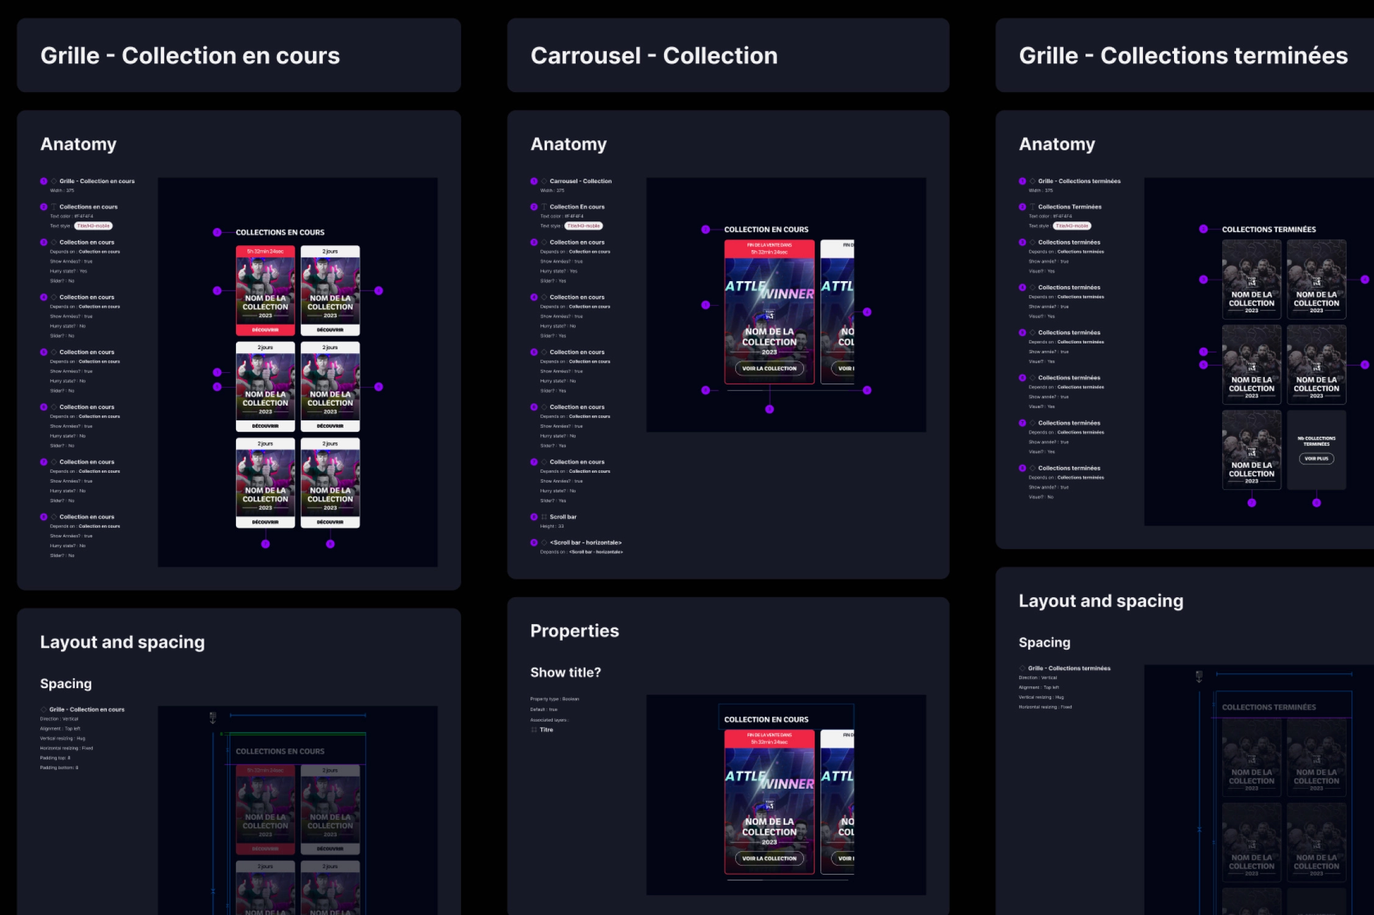This screenshot has height=915, width=1374.
Task: Click spacing indicator icon above Collections terminées spacing preview
Action: (x=1199, y=676)
